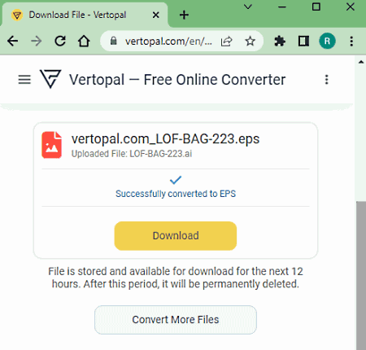Focus the vertopal.com address bar
Viewport: 366px width, 350px height.
click(x=168, y=42)
